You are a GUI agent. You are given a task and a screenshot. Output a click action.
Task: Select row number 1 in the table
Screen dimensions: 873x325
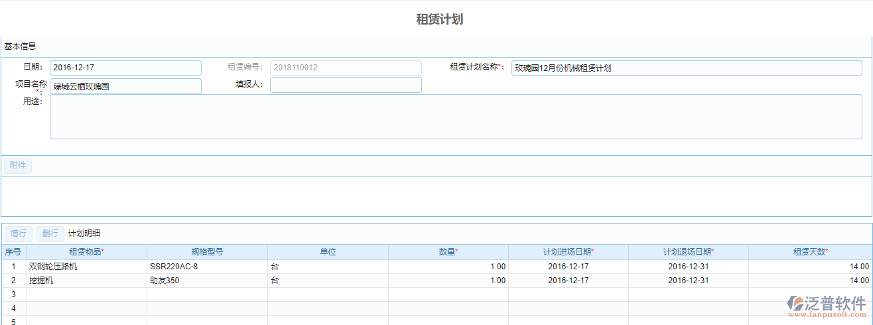click(x=13, y=267)
